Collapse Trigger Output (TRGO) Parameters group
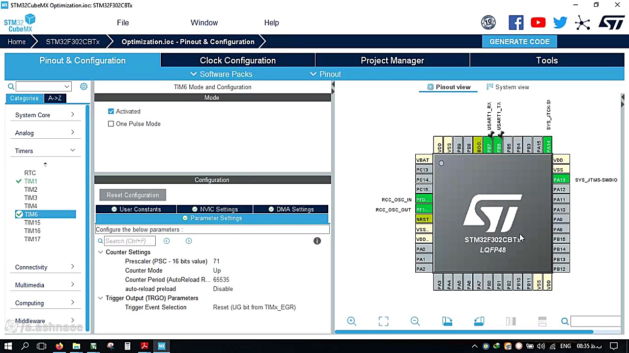The width and height of the screenshot is (629, 353). 100,298
